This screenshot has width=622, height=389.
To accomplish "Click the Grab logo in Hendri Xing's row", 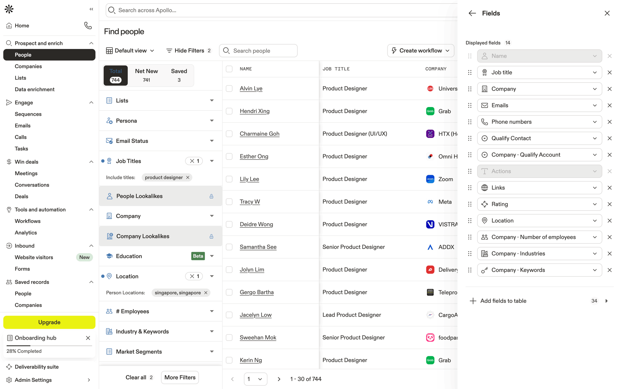I will pos(430,111).
